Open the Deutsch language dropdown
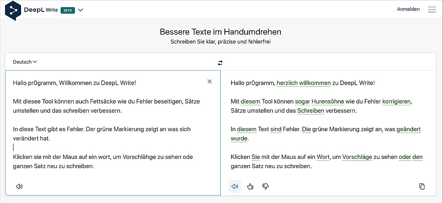Image resolution: width=443 pixels, height=203 pixels. point(25,62)
